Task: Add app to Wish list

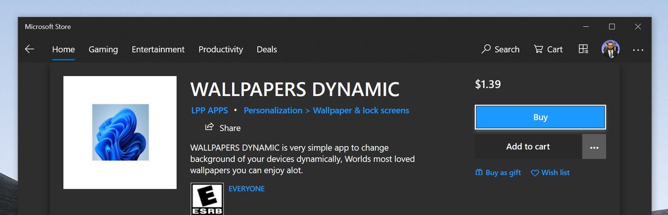Action: (x=550, y=173)
